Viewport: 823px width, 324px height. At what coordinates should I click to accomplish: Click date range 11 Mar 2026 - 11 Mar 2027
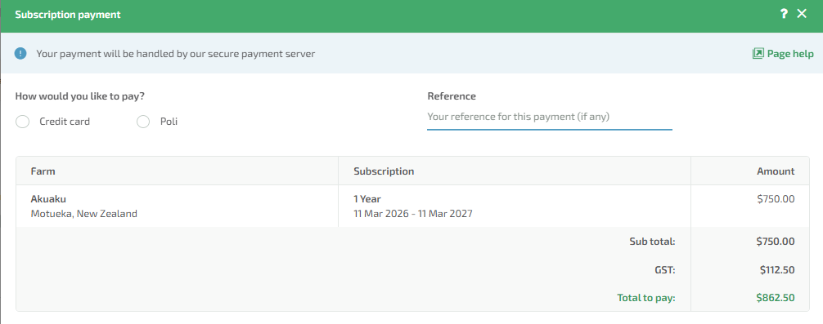(x=413, y=214)
